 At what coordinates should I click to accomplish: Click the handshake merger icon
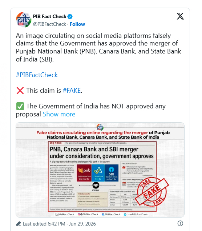(x=96, y=185)
